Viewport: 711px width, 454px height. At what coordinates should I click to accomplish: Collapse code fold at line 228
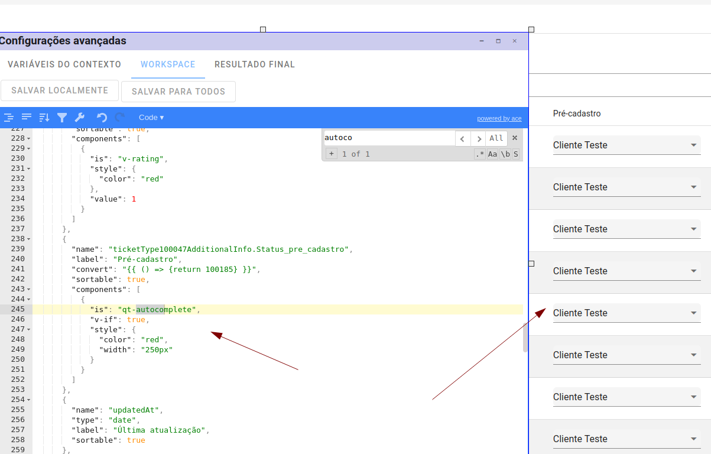click(29, 138)
